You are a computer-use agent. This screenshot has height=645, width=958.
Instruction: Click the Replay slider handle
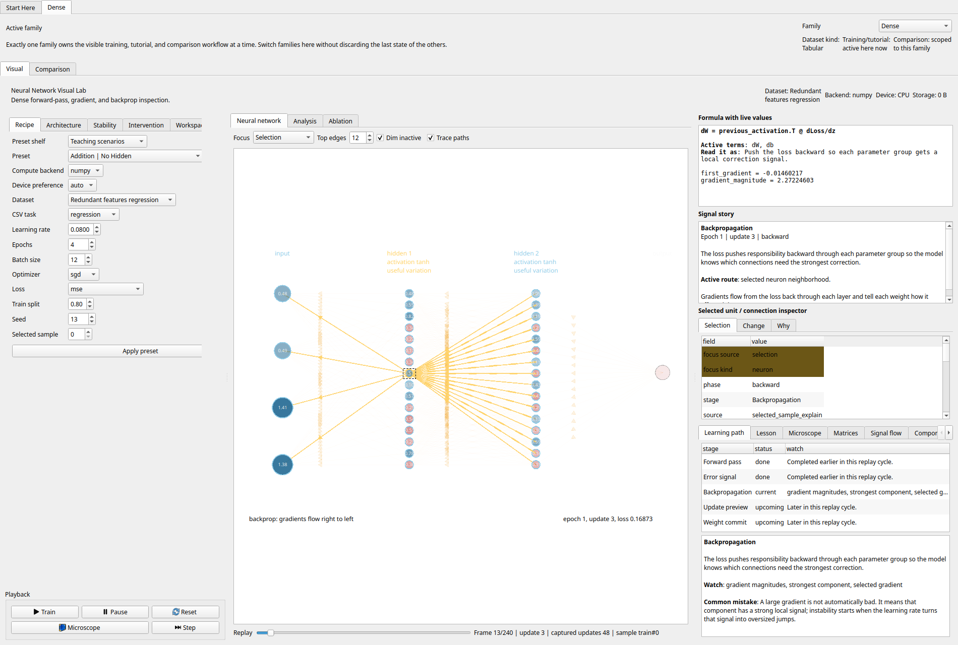[271, 632]
